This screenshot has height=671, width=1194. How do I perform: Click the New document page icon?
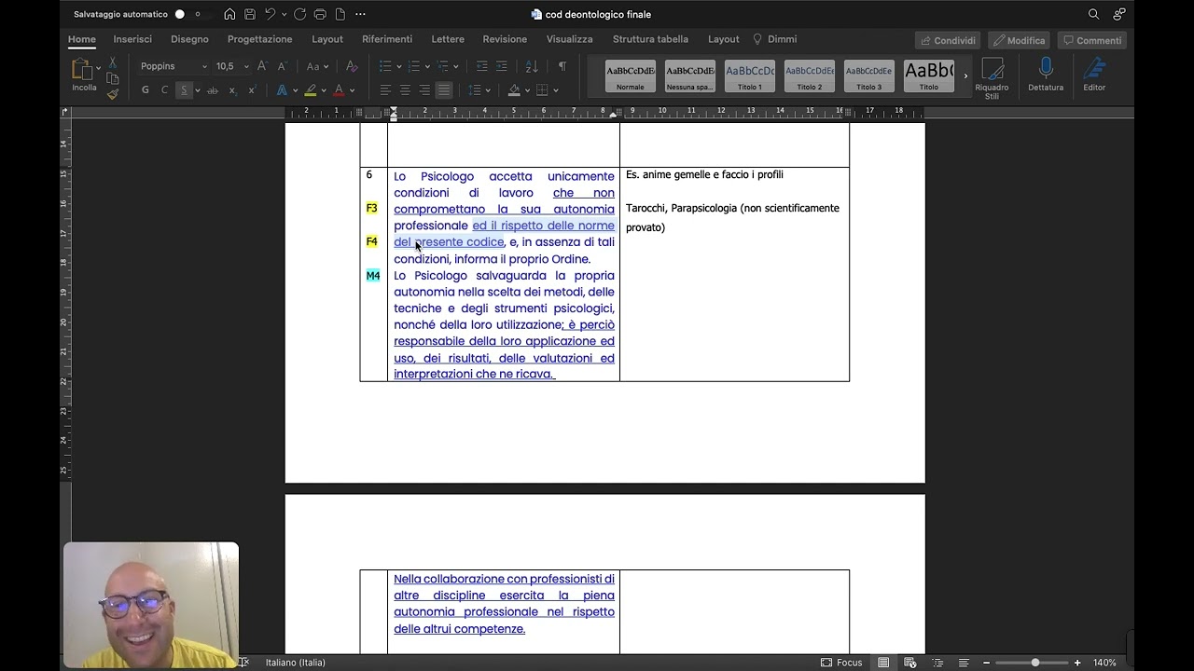[x=340, y=14]
